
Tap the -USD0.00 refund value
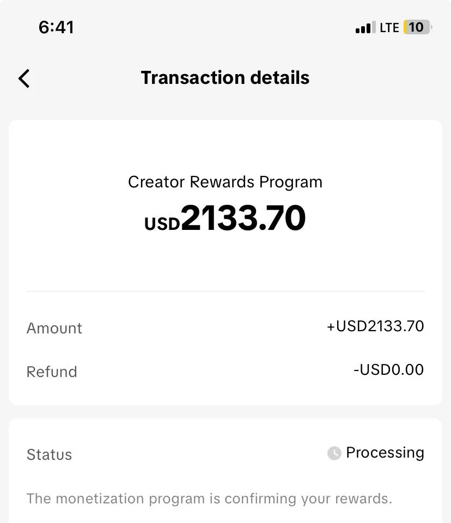388,370
